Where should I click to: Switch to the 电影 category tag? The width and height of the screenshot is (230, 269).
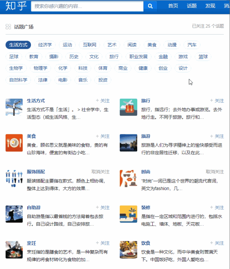pyautogui.click(x=63, y=80)
